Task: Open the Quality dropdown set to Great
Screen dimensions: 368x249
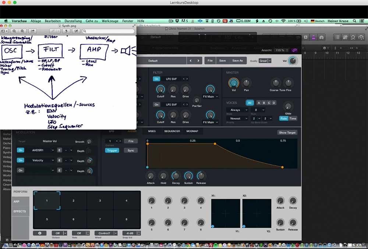Action: point(265,61)
